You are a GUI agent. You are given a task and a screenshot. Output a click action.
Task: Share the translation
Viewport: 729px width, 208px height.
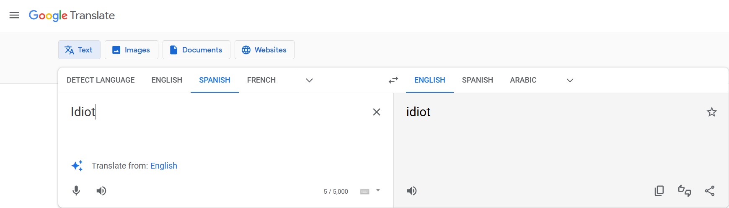[x=710, y=191]
